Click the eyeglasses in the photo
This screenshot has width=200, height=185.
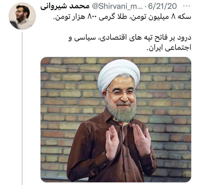pos(121,94)
